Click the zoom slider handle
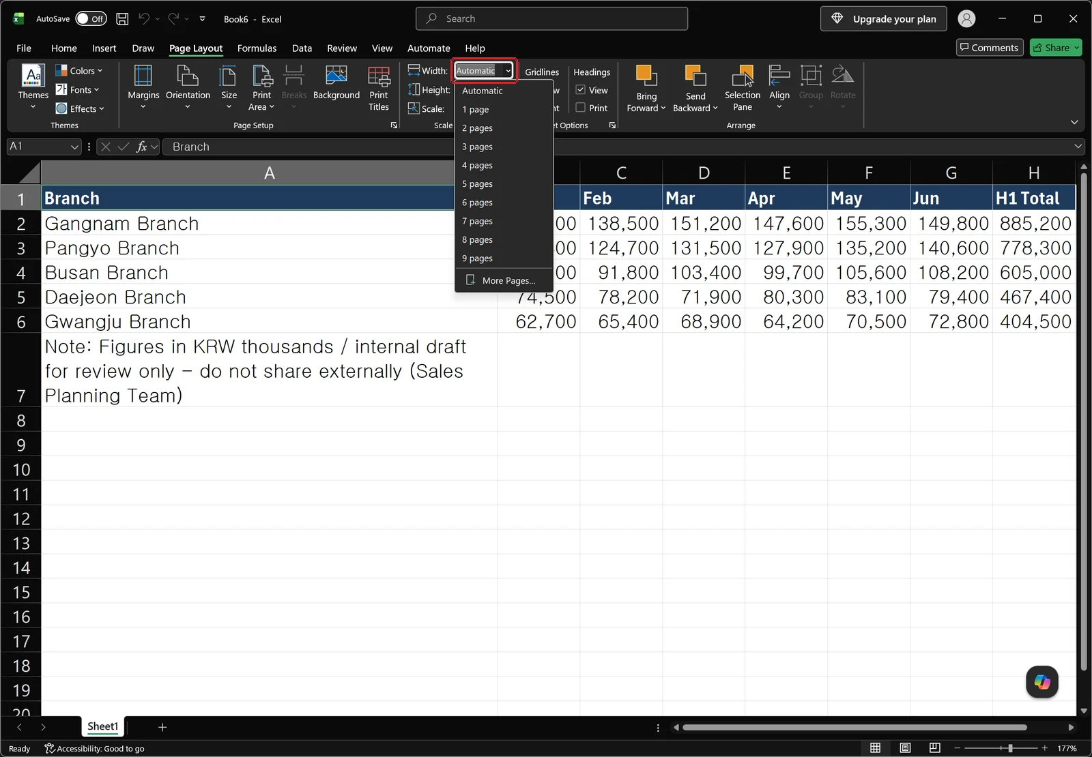The width and height of the screenshot is (1092, 757). pos(1010,749)
